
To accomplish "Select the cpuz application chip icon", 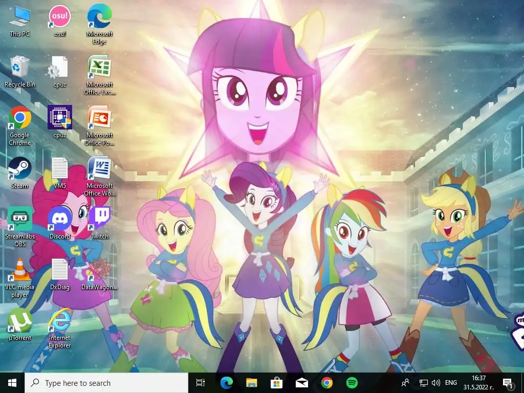I will click(x=60, y=122).
